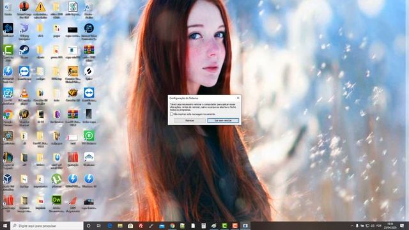Click the POR language indicator
Viewport: 409px width, 230px height.
point(379,226)
